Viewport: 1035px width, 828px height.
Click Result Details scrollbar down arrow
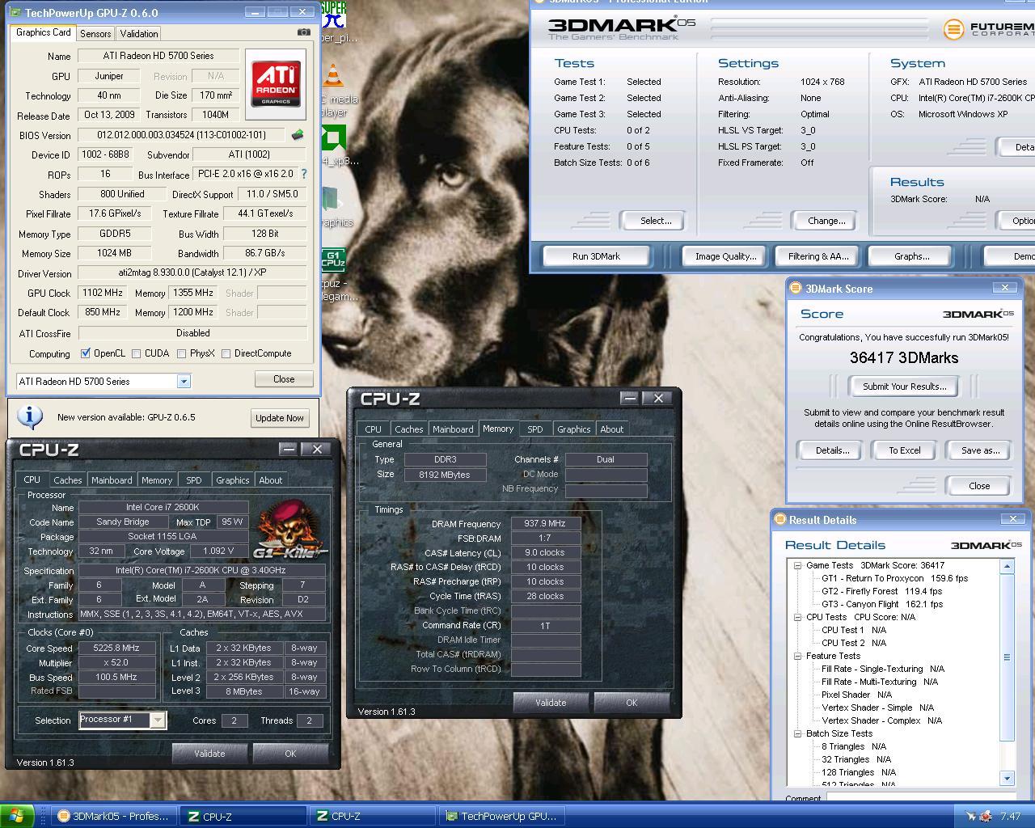point(1007,778)
